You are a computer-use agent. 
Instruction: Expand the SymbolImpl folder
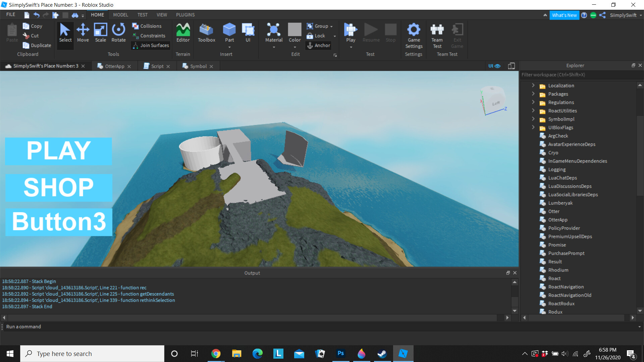(x=533, y=119)
